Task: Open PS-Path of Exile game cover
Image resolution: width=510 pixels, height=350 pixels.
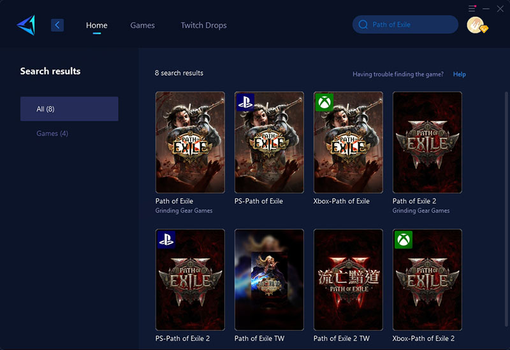Action: point(269,142)
